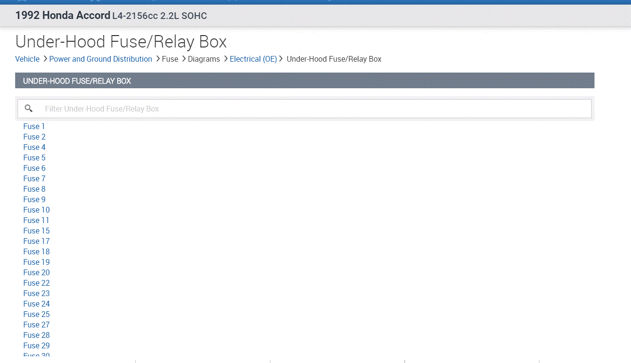The height and width of the screenshot is (363, 631).
Task: Click the UNDER-HOOD FUSE/RELAY BOX gray section header
Action: pos(305,81)
